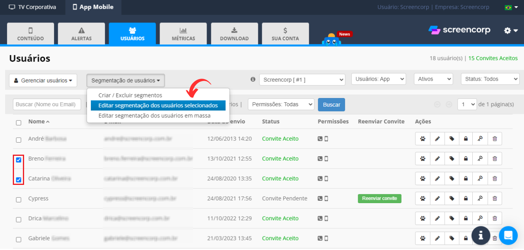Select the checkbox for Cypress

point(19,200)
